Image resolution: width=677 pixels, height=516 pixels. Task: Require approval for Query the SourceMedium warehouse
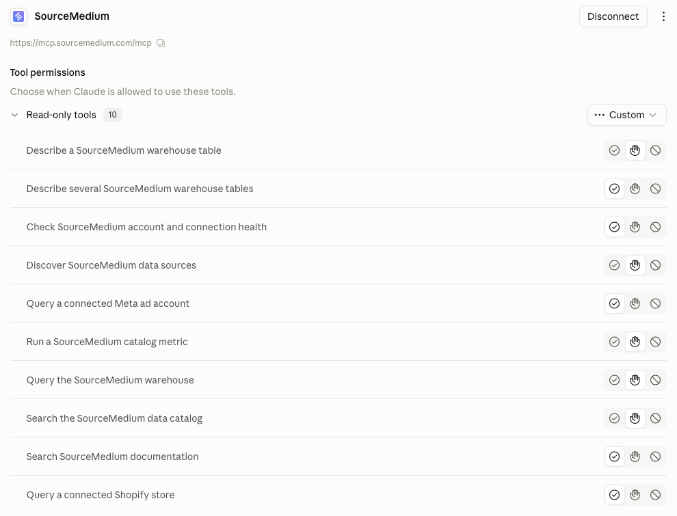(635, 380)
